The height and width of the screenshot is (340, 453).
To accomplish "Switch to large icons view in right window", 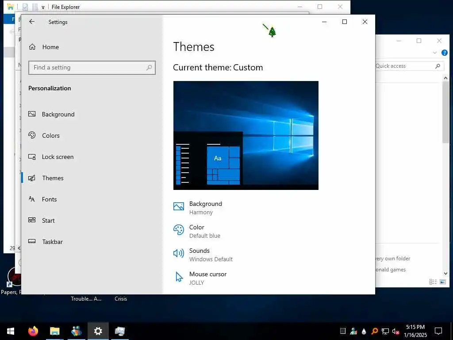I will 443,282.
